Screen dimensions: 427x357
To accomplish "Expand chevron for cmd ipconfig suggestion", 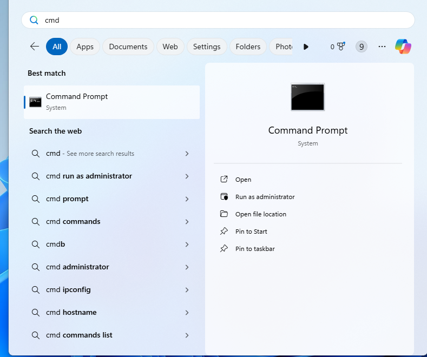I will click(x=187, y=290).
